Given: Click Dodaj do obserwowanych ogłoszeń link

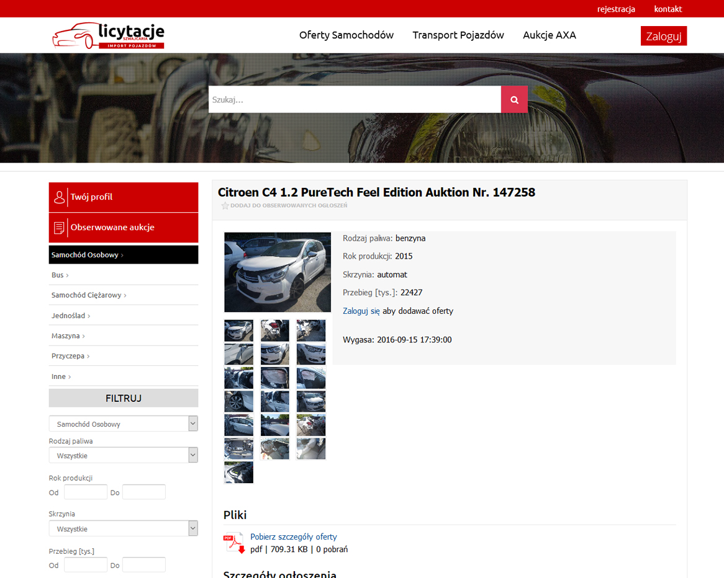Looking at the screenshot, I should coord(289,206).
